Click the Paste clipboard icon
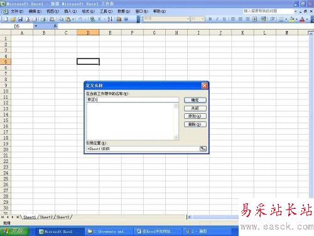Image resolution: width=314 pixels, height=236 pixels. [68, 20]
